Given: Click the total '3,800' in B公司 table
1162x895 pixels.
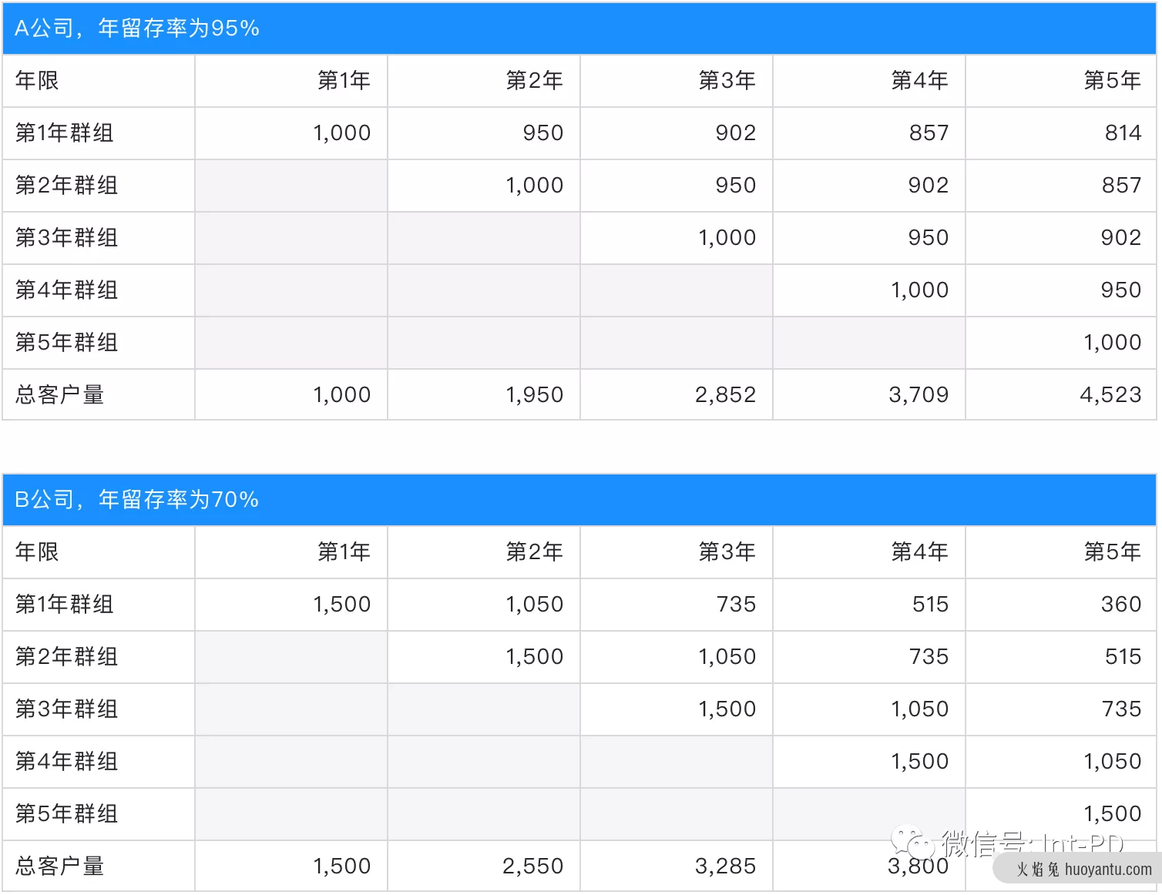Looking at the screenshot, I should (918, 867).
